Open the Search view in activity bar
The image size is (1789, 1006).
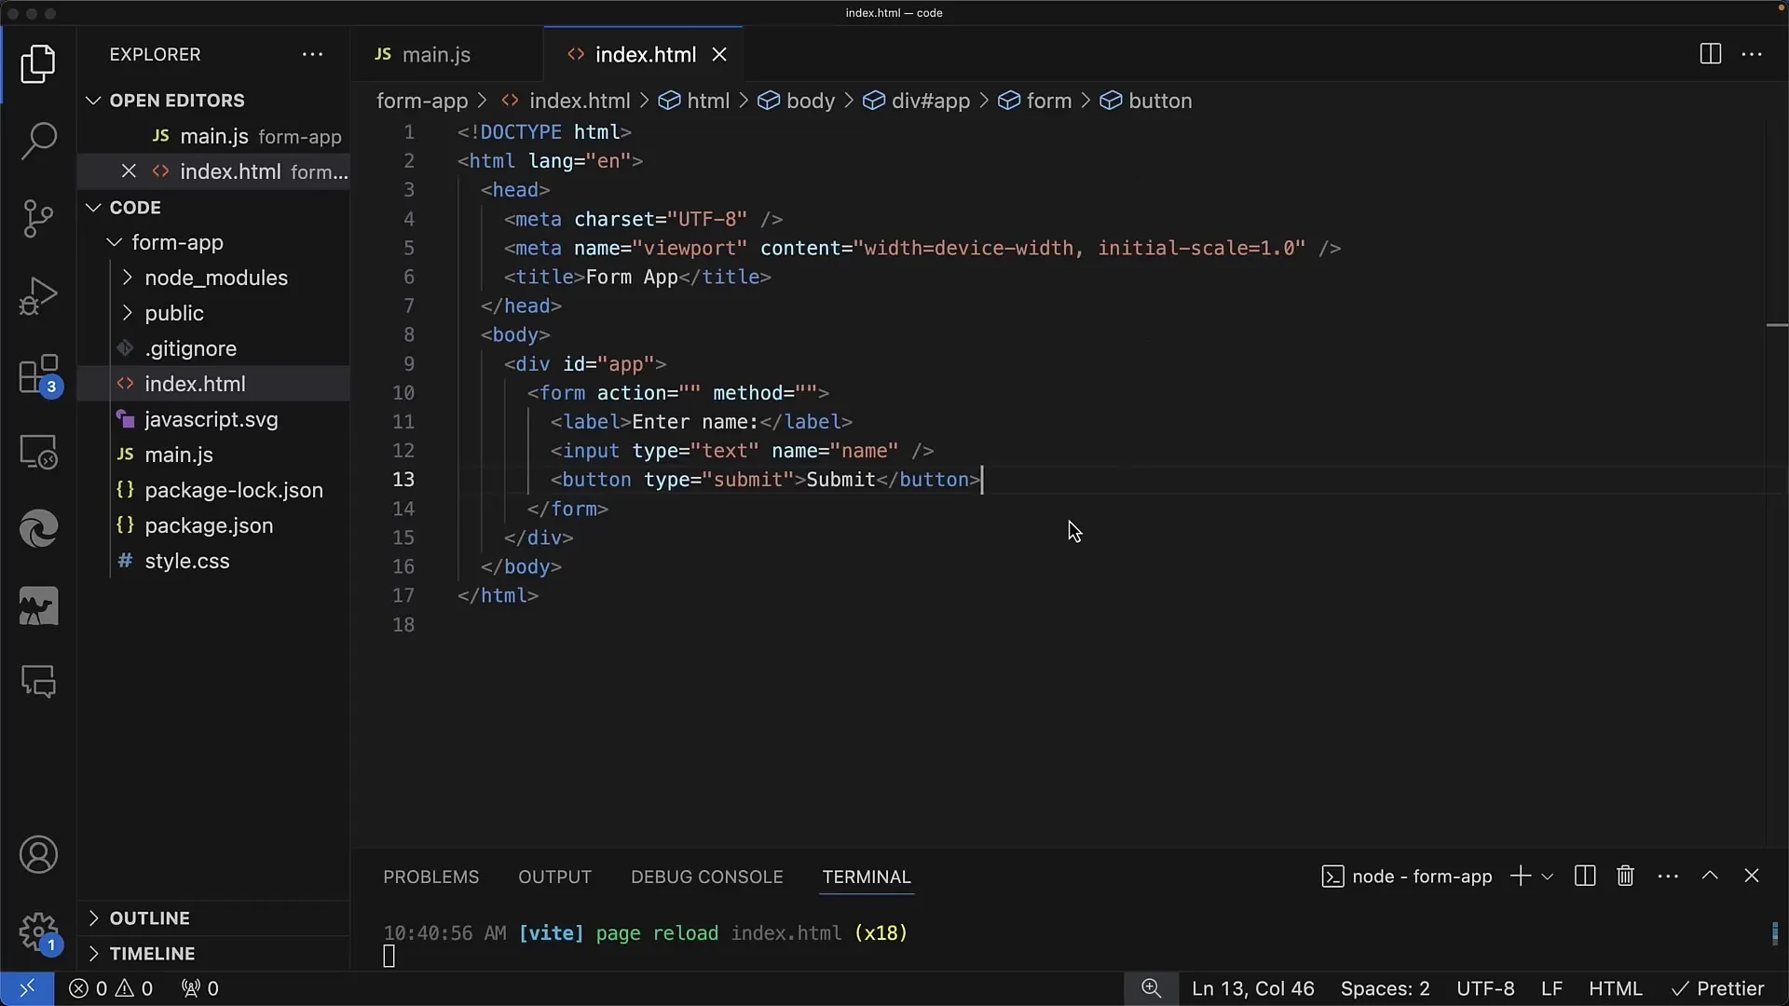point(38,141)
